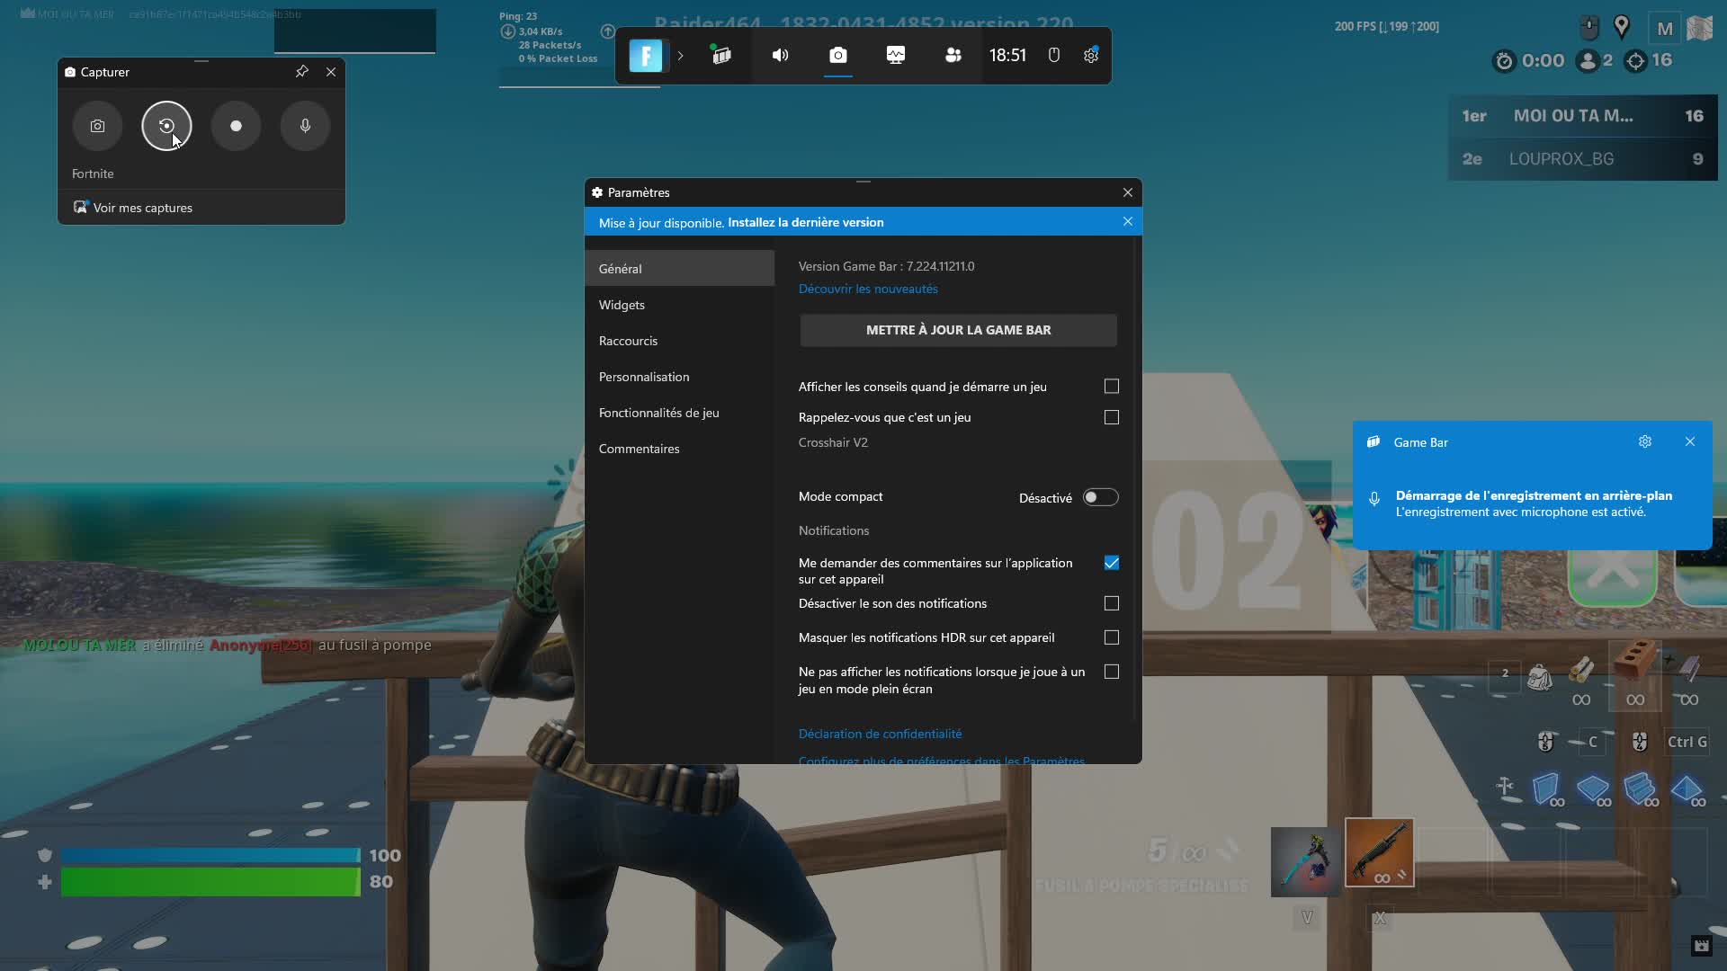Open Déclaration de confidentialité link
This screenshot has height=971, width=1727.
coord(880,734)
